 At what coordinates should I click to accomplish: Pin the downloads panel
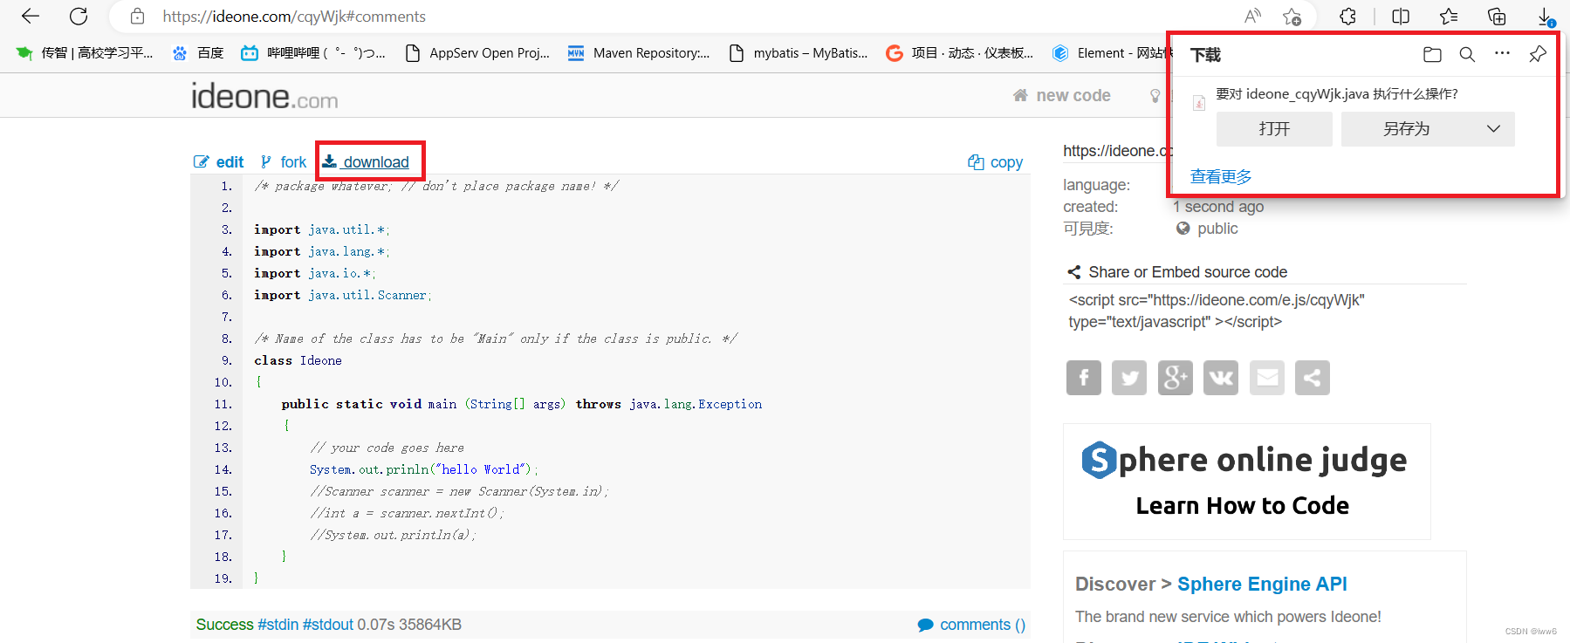(1538, 54)
